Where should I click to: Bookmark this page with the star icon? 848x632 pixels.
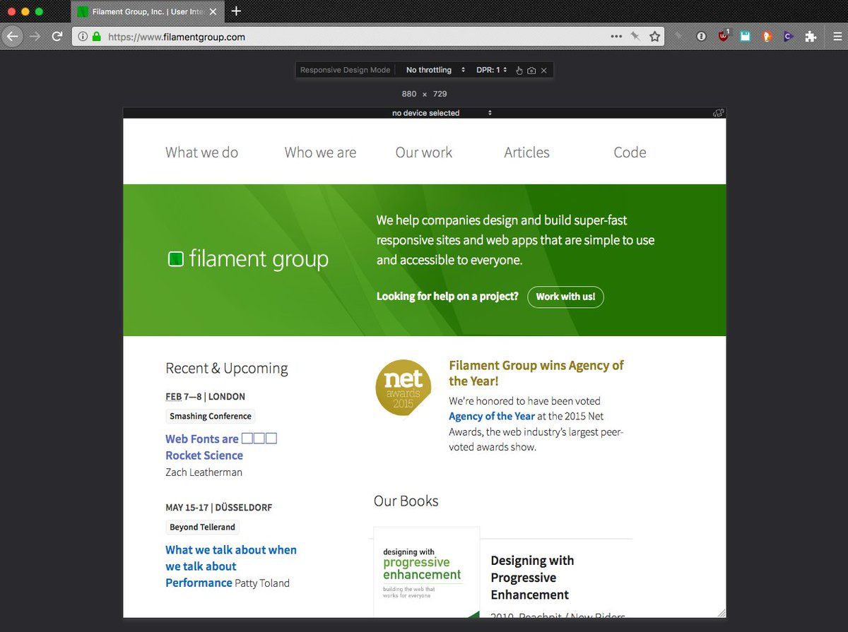(x=655, y=36)
